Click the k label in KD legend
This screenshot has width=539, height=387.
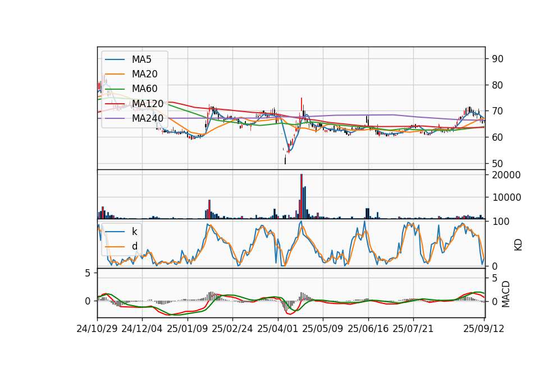pyautogui.click(x=134, y=232)
